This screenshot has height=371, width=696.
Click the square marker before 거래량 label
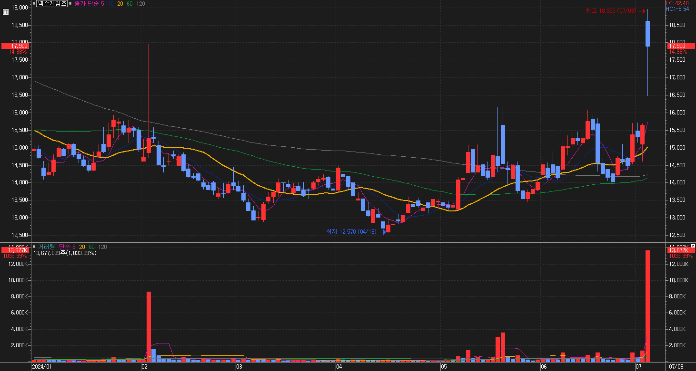pyautogui.click(x=34, y=247)
